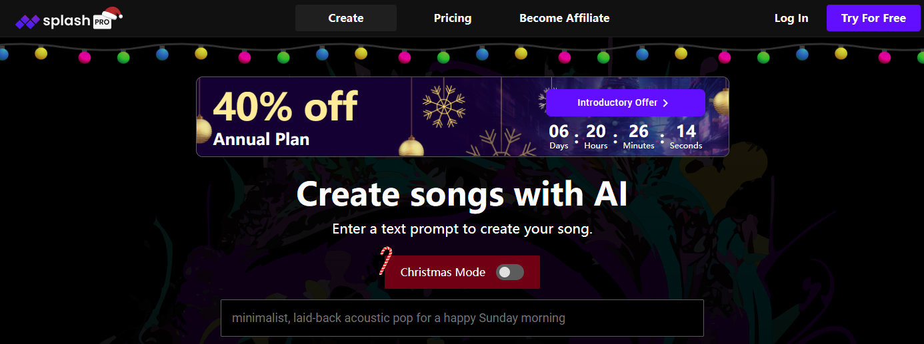Focus the song text prompt field

[x=462, y=318]
